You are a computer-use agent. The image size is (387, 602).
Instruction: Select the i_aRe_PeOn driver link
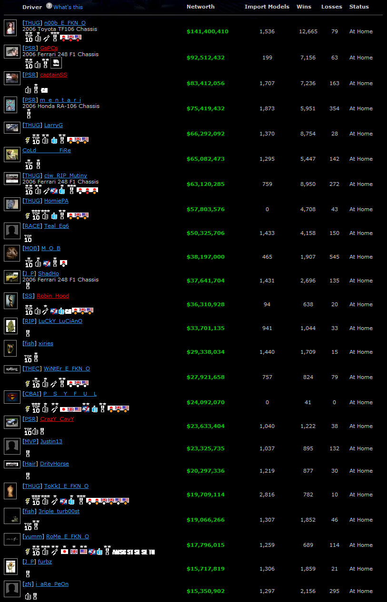click(x=52, y=584)
